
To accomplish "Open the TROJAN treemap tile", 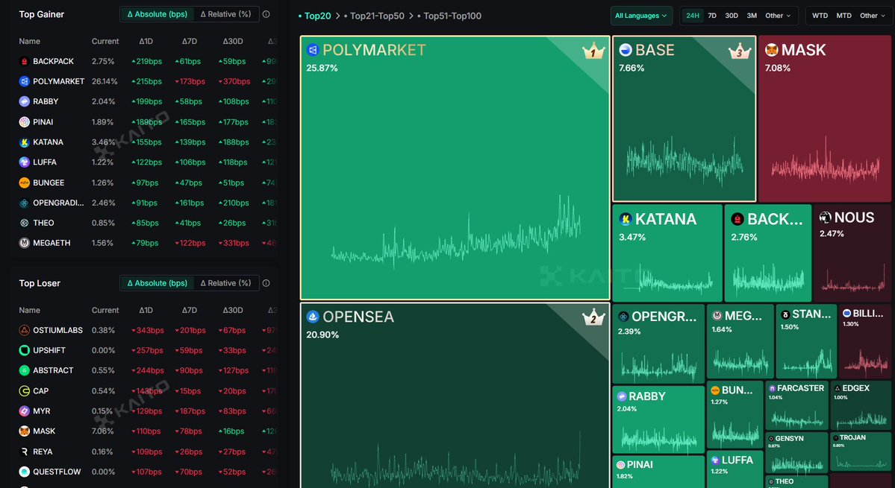I will tap(861, 451).
